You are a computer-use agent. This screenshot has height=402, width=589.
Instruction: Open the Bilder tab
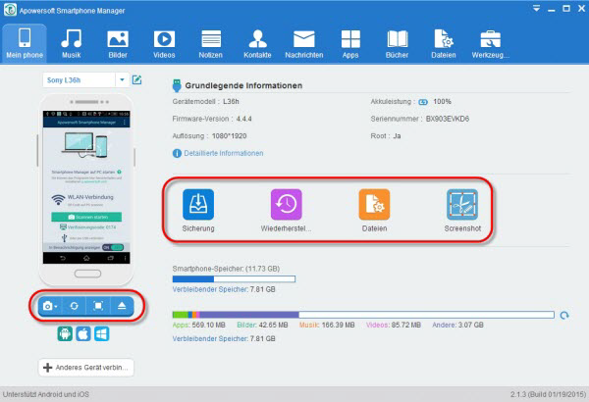click(x=118, y=43)
